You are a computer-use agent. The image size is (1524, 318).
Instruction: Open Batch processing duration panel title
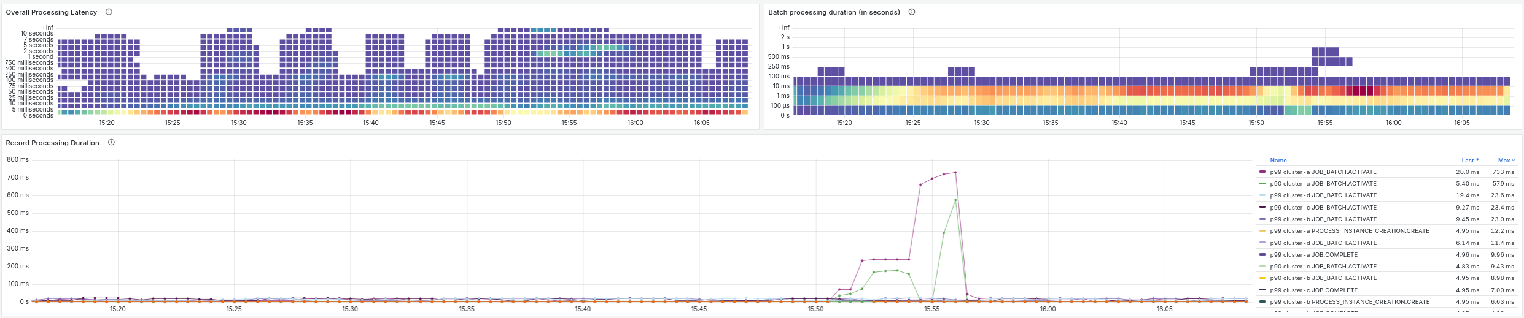pos(834,12)
